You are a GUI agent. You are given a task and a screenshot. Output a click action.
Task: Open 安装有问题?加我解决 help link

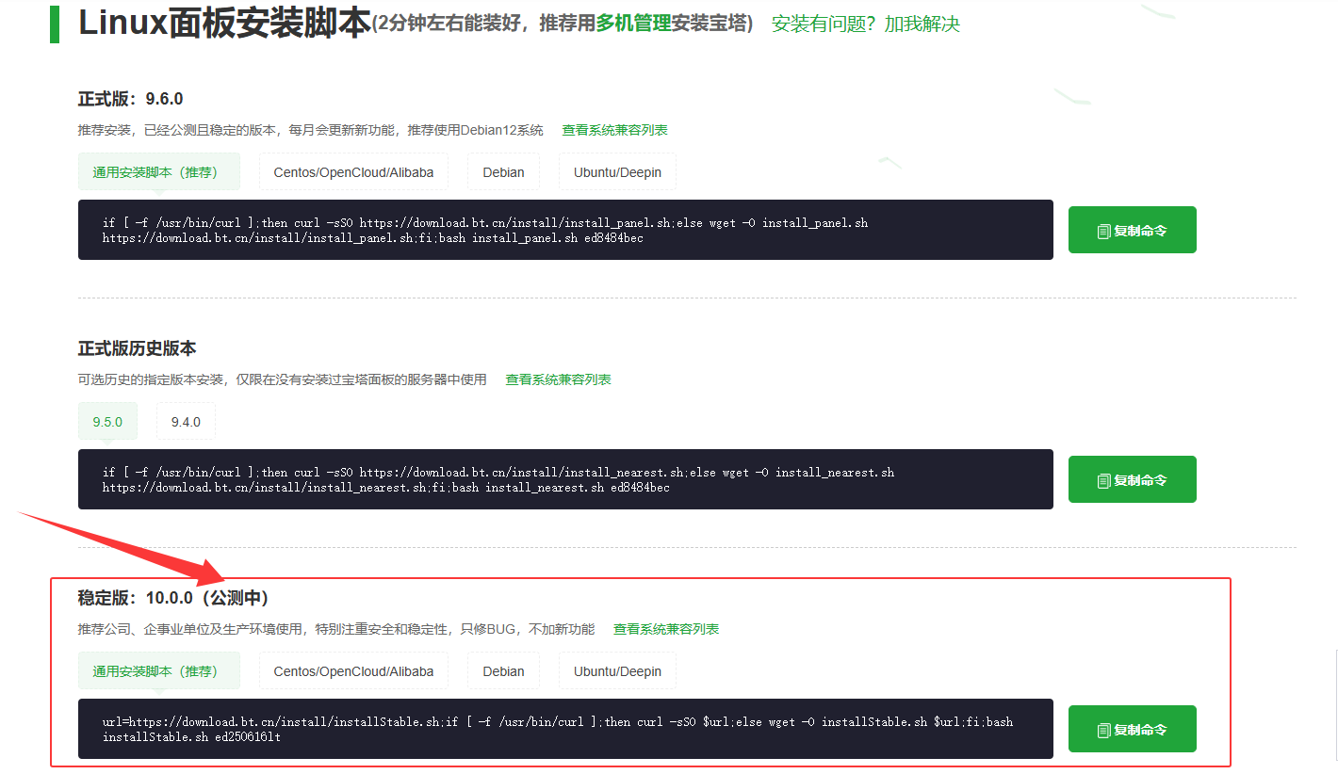point(866,24)
